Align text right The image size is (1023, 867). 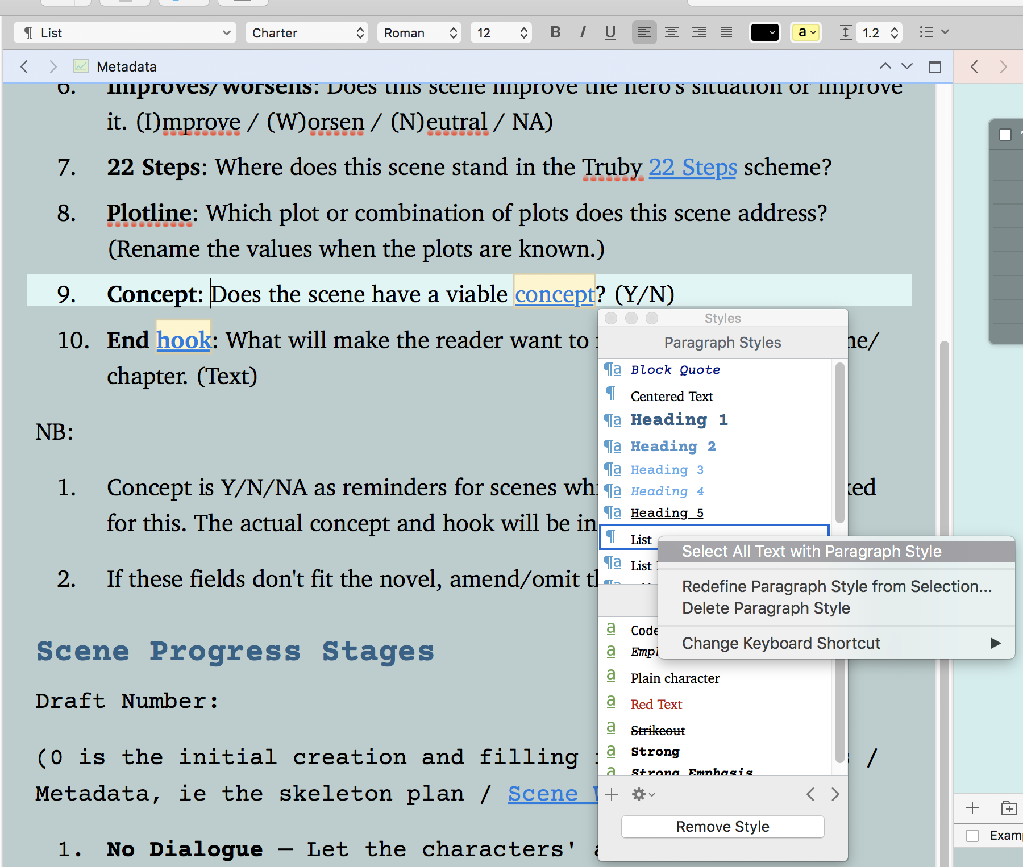pyautogui.click(x=699, y=32)
